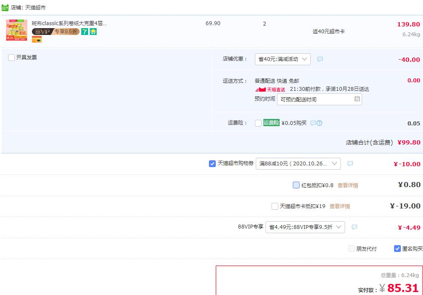Image resolution: width=423 pixels, height=295 pixels.
Task: Uncheck the 天猫超市购物券 checkbox
Action: click(212, 164)
